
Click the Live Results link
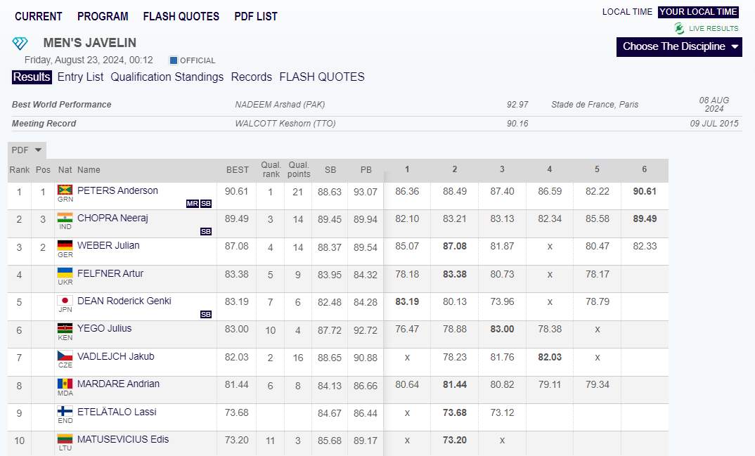pos(713,29)
